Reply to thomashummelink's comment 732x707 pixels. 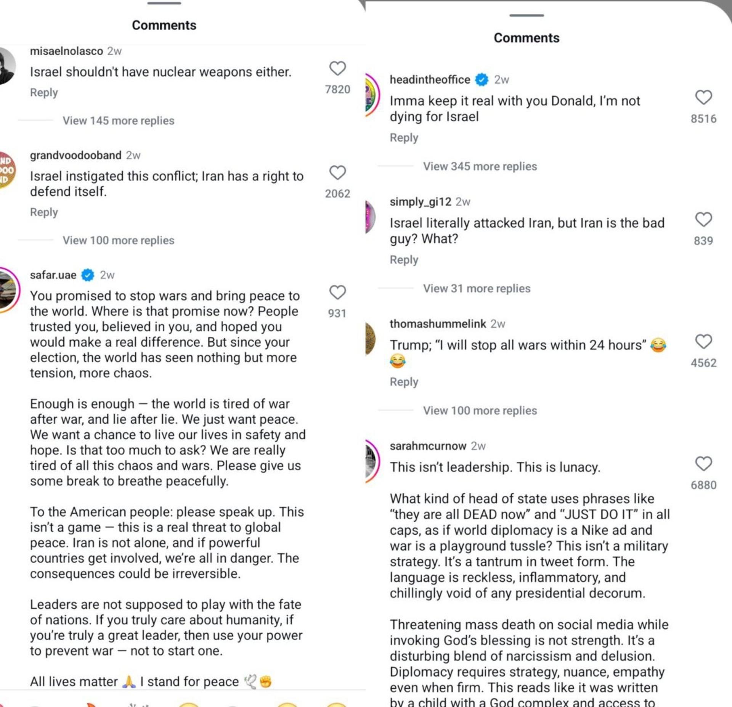(x=404, y=381)
